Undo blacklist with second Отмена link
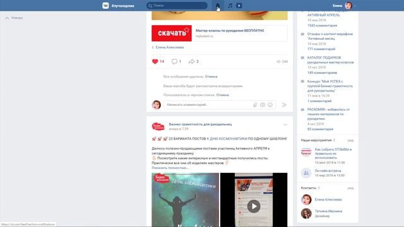Screen dimensions: 404x227 (x=222, y=95)
